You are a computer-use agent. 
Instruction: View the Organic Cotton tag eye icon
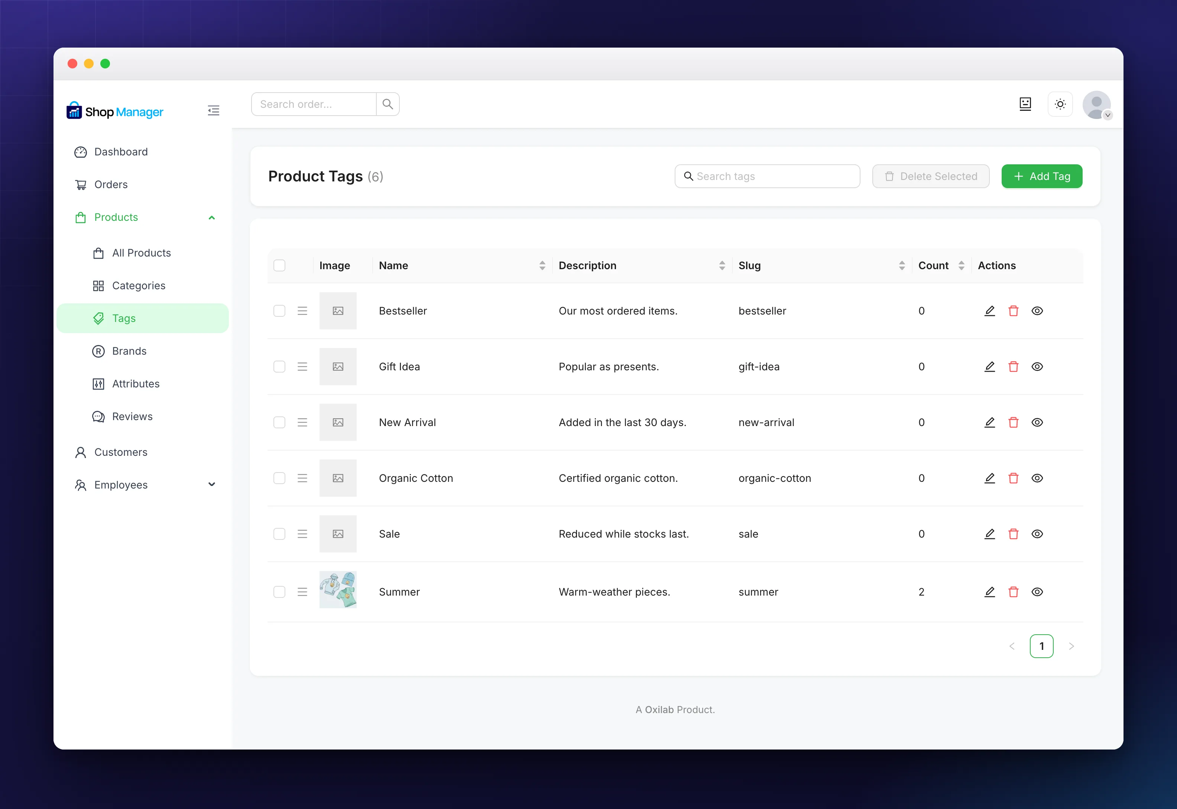pyautogui.click(x=1037, y=478)
